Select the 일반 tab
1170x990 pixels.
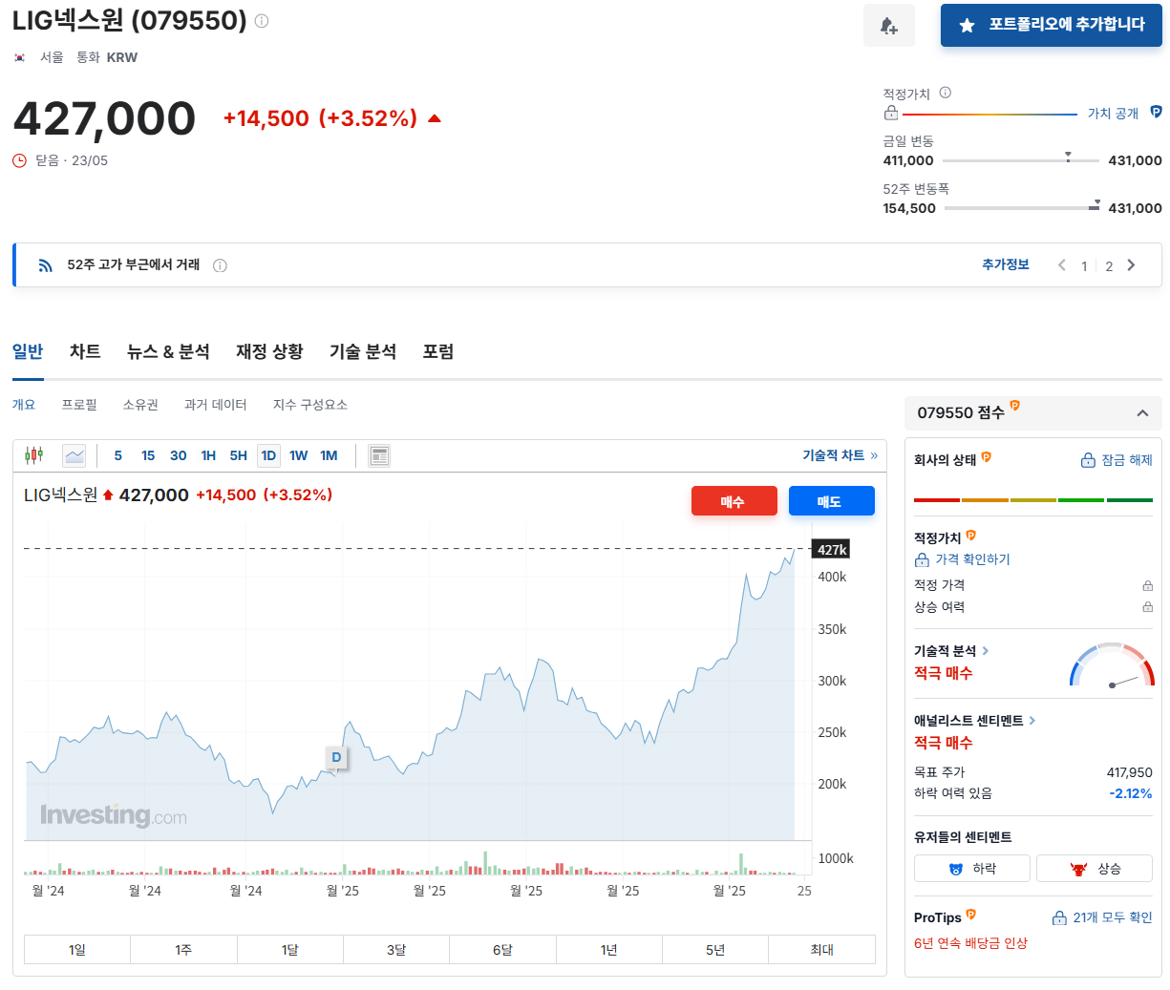click(x=28, y=351)
